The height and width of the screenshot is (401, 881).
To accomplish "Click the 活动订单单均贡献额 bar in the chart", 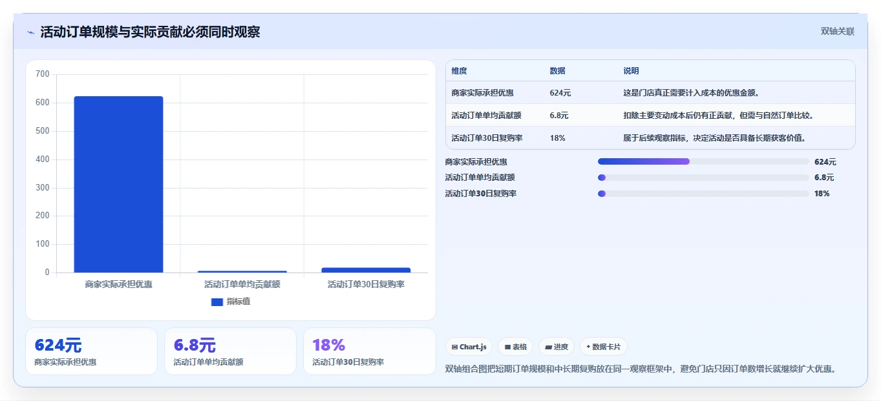I will click(x=242, y=271).
